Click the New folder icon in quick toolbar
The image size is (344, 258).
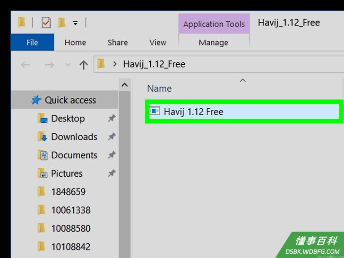[x=61, y=23]
